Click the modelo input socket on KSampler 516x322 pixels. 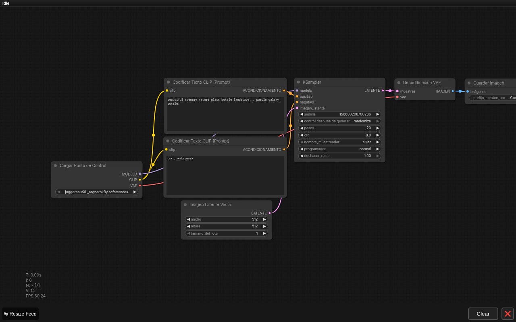click(297, 91)
